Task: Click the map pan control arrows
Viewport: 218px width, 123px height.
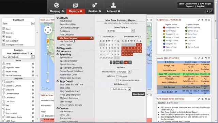Action: pyautogui.click(x=48, y=30)
